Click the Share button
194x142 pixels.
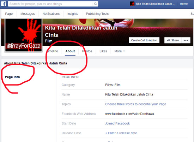pos(173,40)
